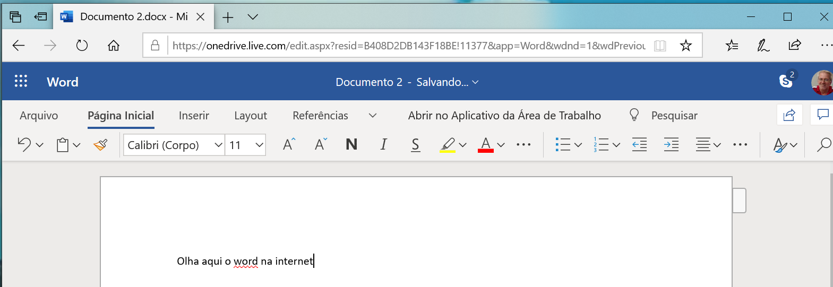Viewport: 833px width, 287px height.
Task: Select the Format Painter brush icon
Action: 100,144
